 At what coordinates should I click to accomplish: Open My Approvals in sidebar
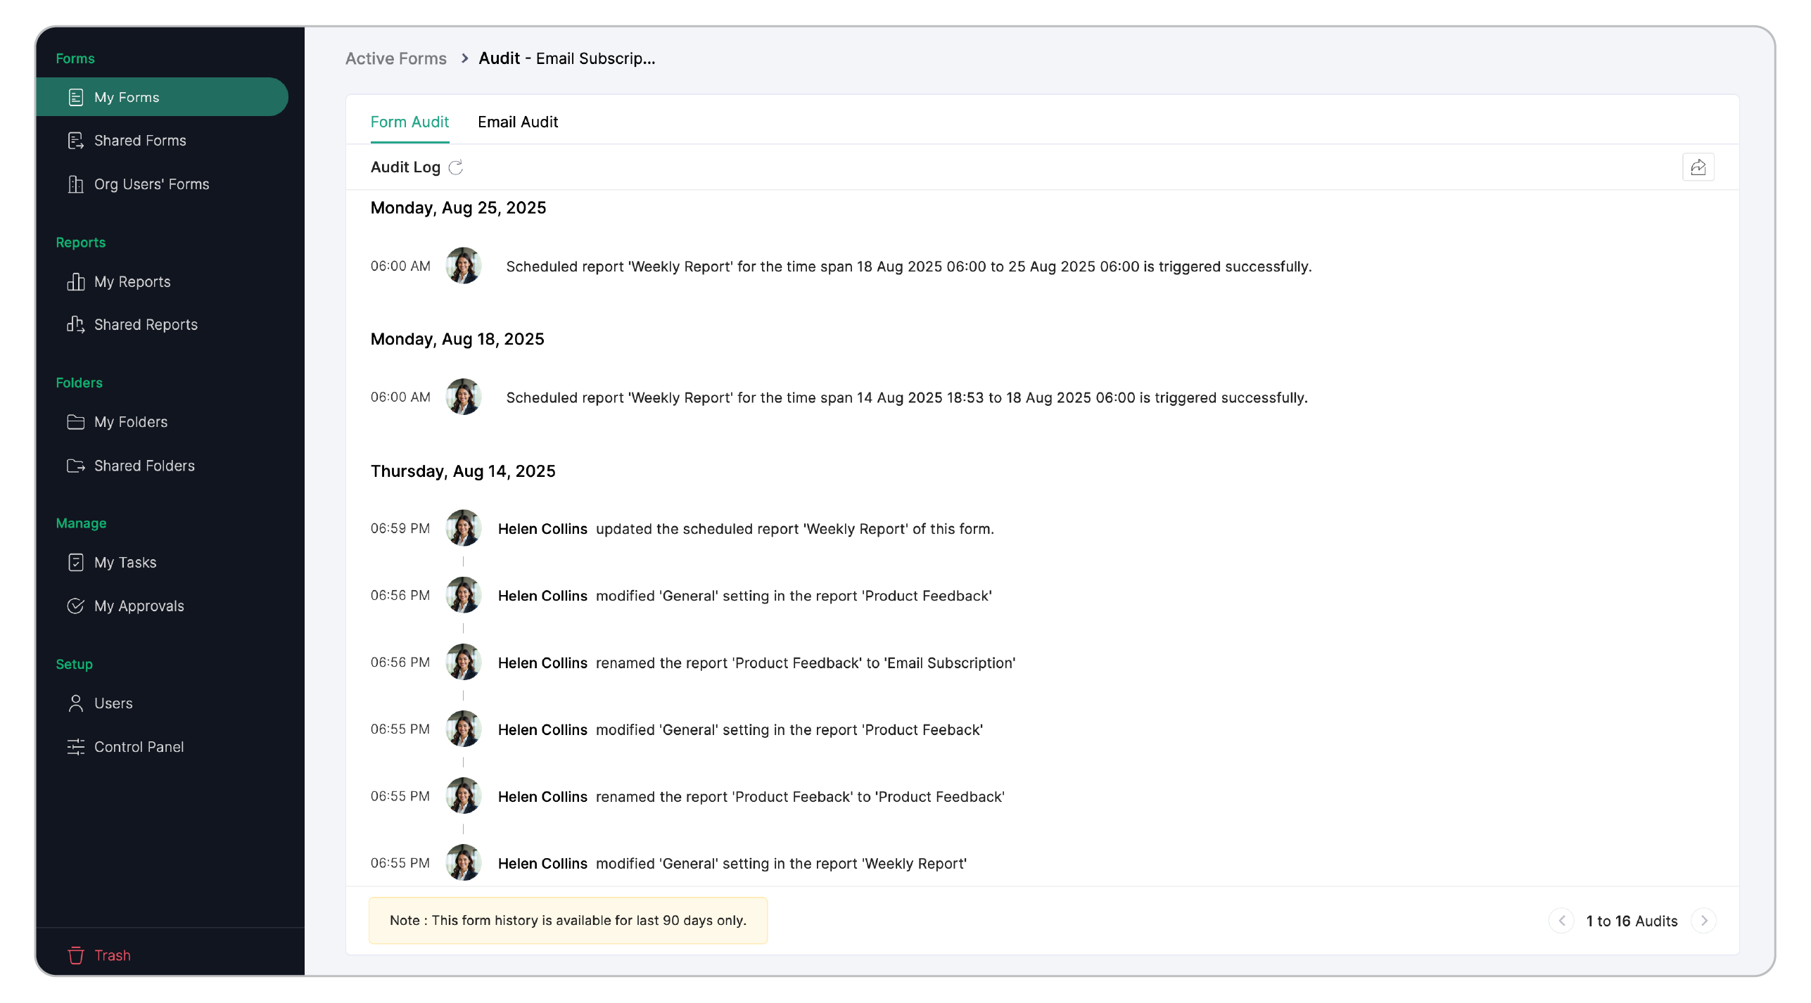coord(138,606)
